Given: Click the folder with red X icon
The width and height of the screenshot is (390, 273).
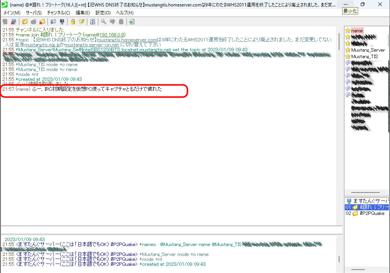Looking at the screenshot, I should 42,22.
